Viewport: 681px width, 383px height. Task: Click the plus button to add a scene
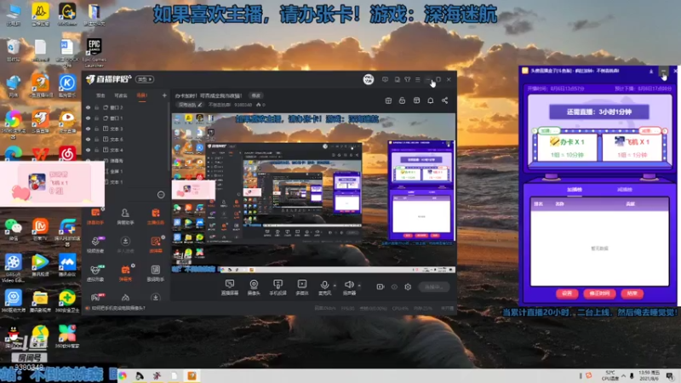pyautogui.click(x=164, y=95)
